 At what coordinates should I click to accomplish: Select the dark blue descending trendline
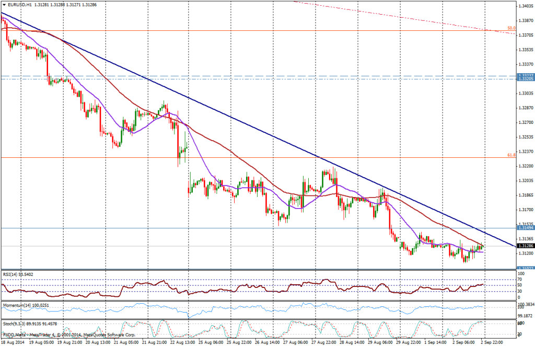click(261, 131)
